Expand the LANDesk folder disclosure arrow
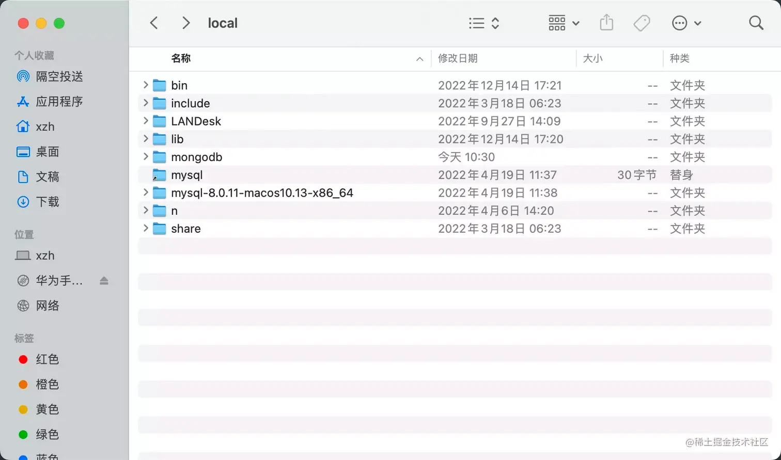The width and height of the screenshot is (781, 460). 146,121
